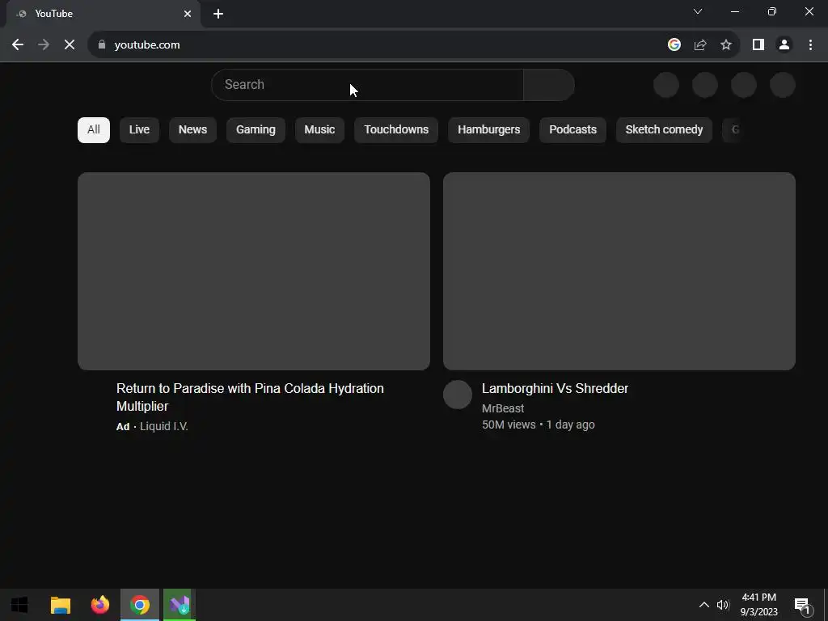Share this page using the share icon
Viewport: 828px width, 621px height.
[700, 45]
